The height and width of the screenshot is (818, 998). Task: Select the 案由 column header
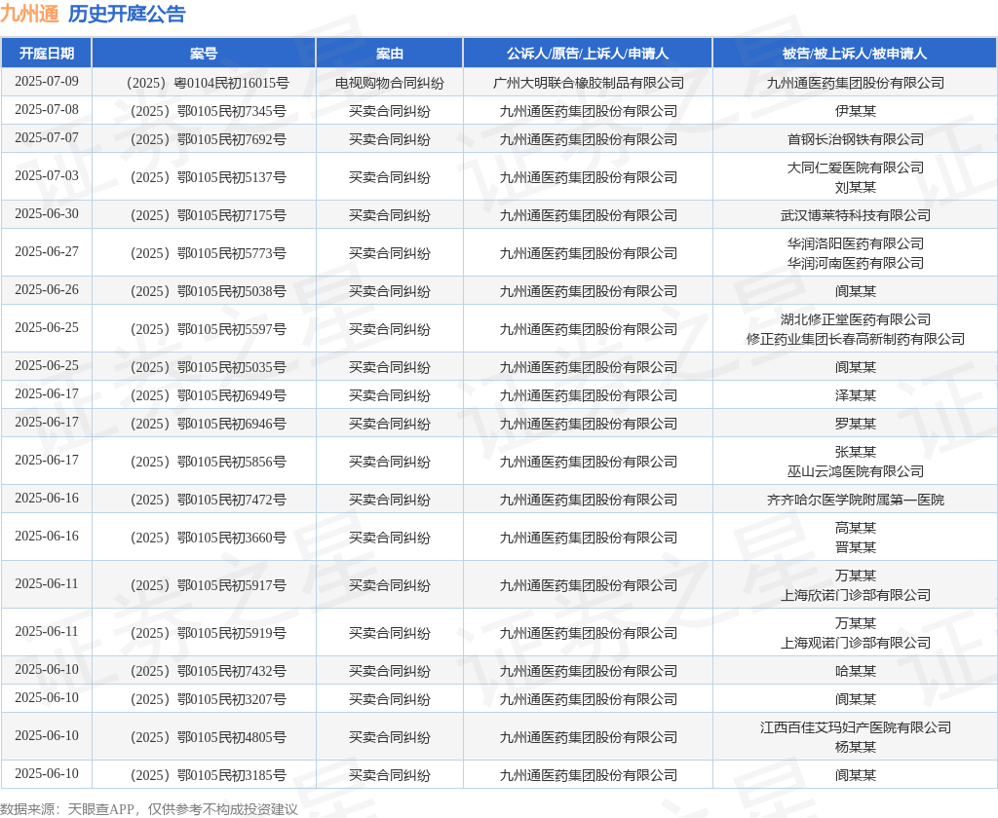coord(390,54)
